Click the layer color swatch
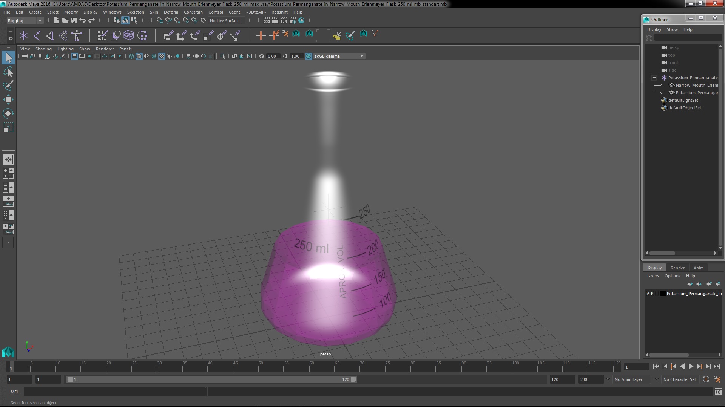Screen dimensions: 725x407 [x=662, y=294]
